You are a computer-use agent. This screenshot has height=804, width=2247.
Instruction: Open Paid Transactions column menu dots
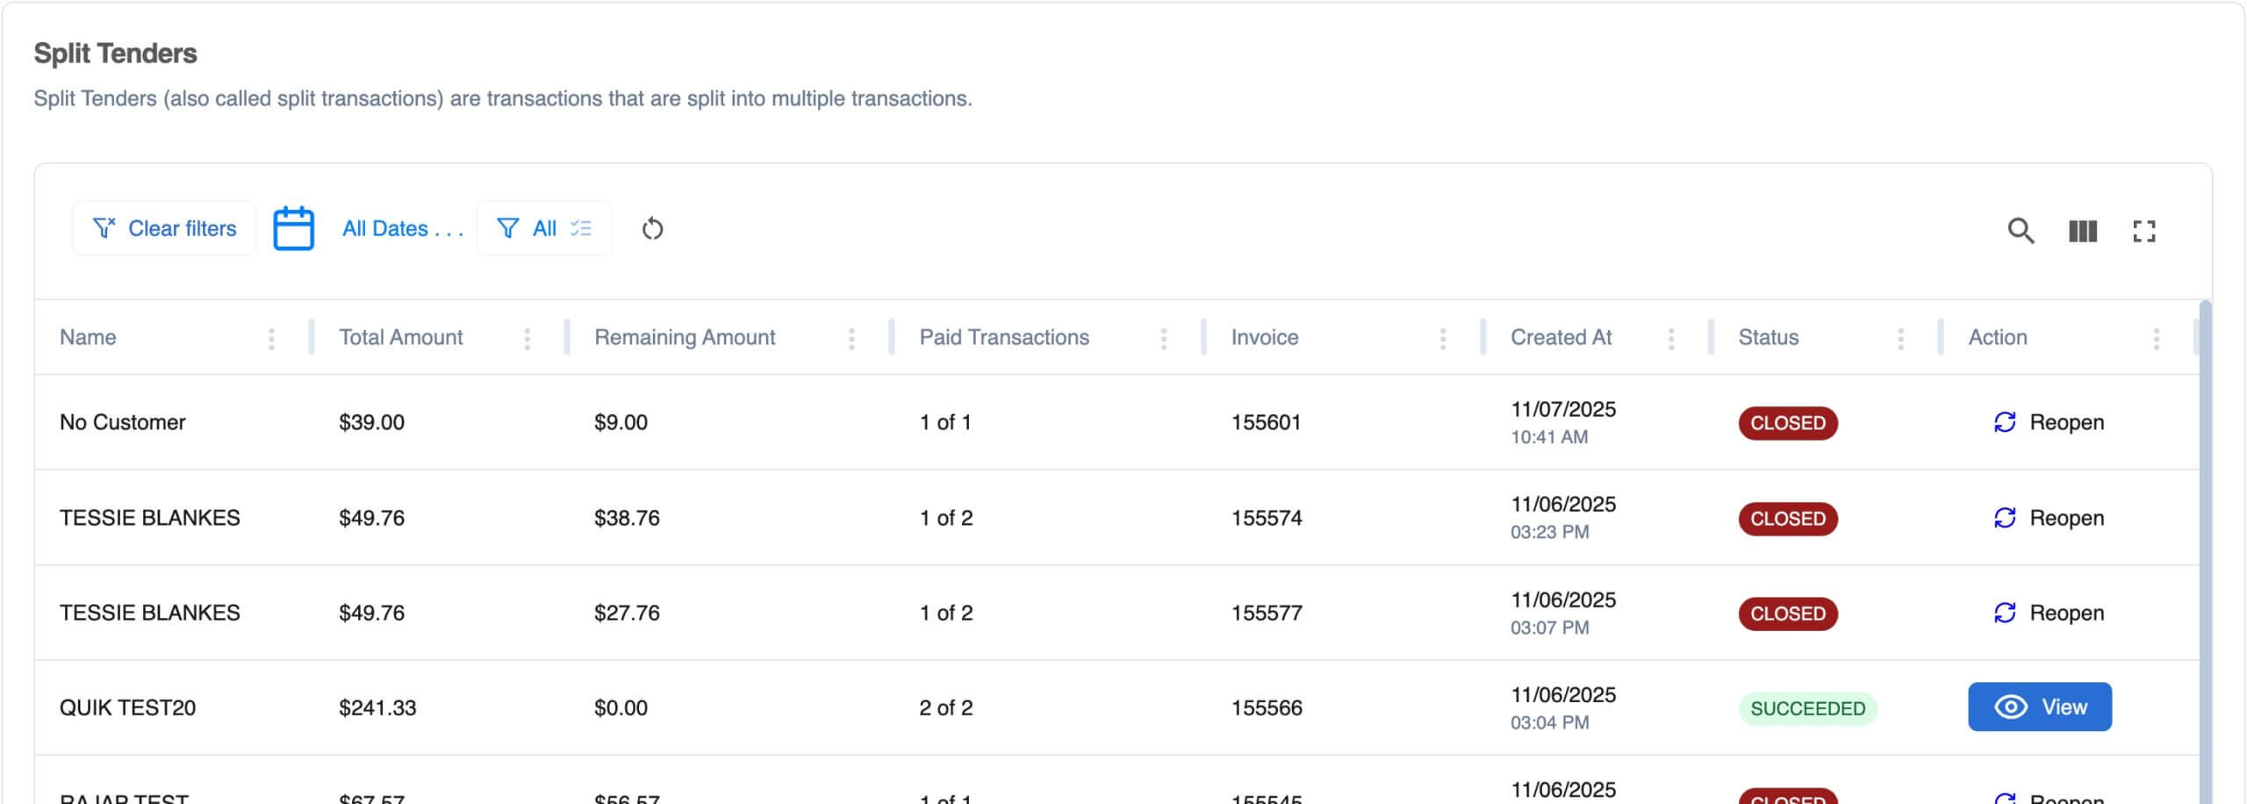[x=1163, y=339]
